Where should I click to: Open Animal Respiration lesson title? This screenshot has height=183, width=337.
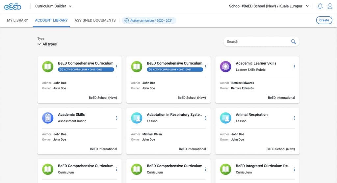(252, 115)
